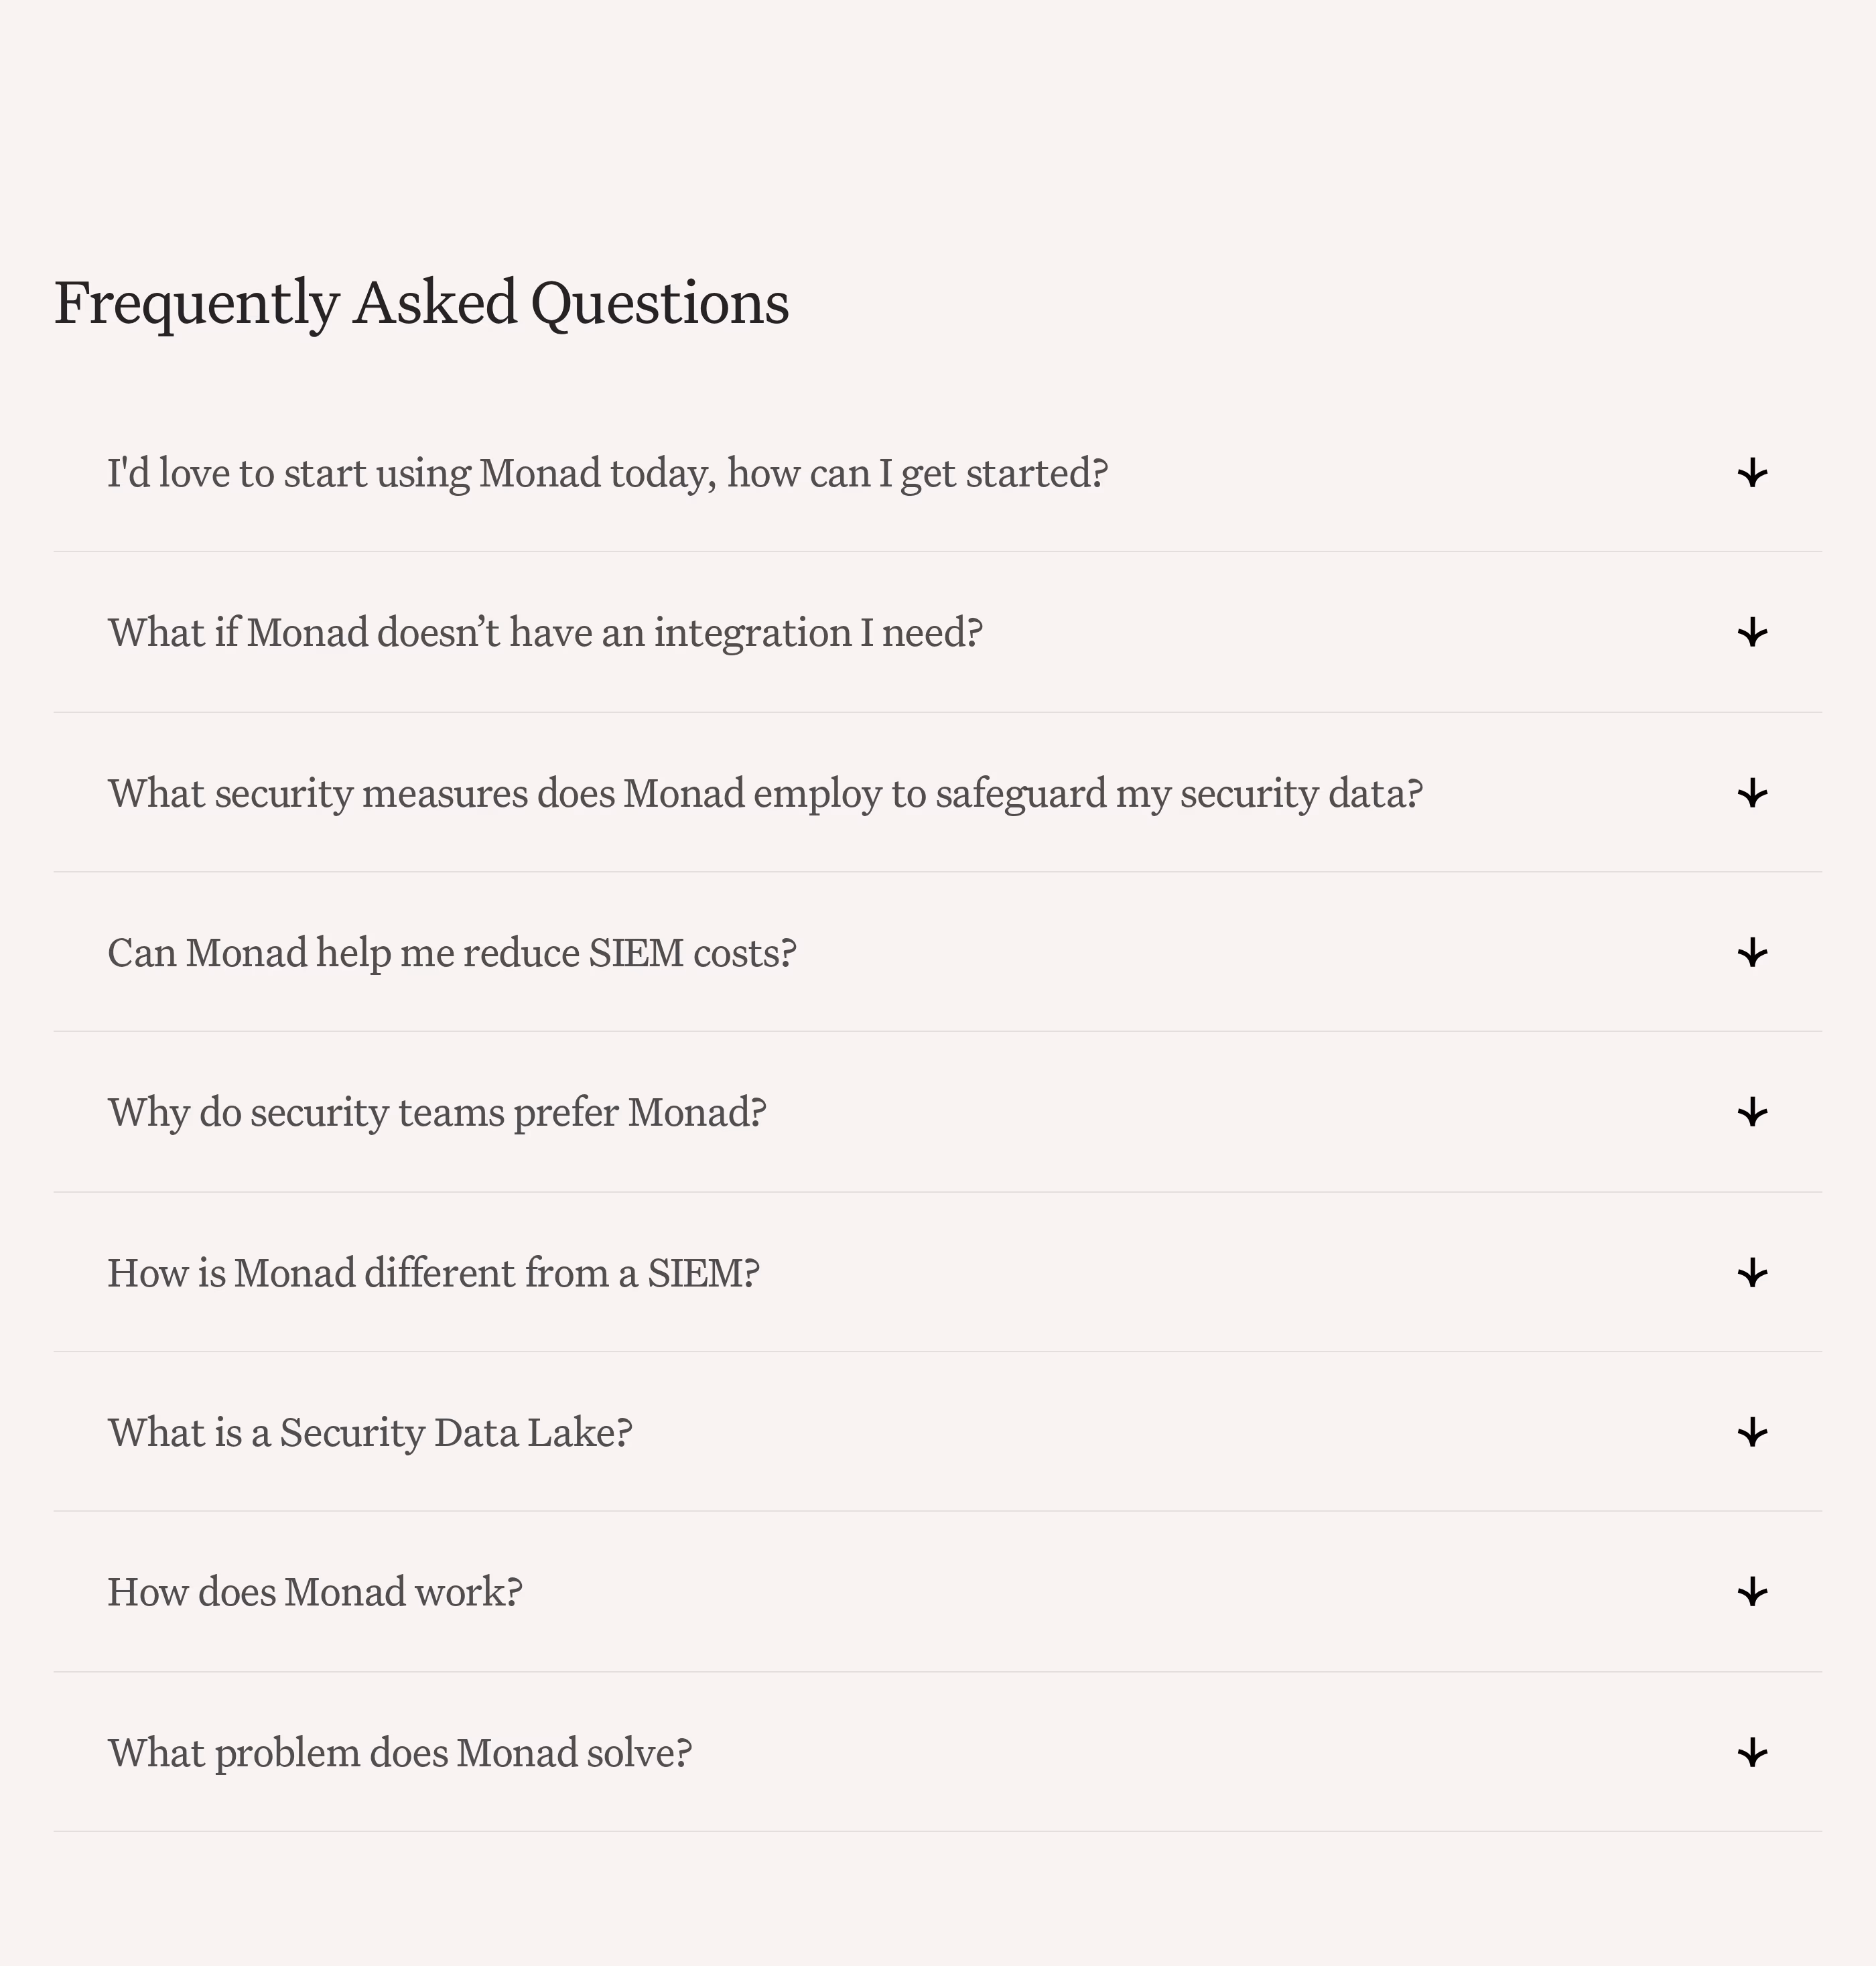
Task: Click arrow icon beside SIEM costs question
Action: coord(1752,953)
